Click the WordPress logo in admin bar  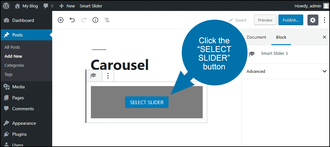pos(6,6)
